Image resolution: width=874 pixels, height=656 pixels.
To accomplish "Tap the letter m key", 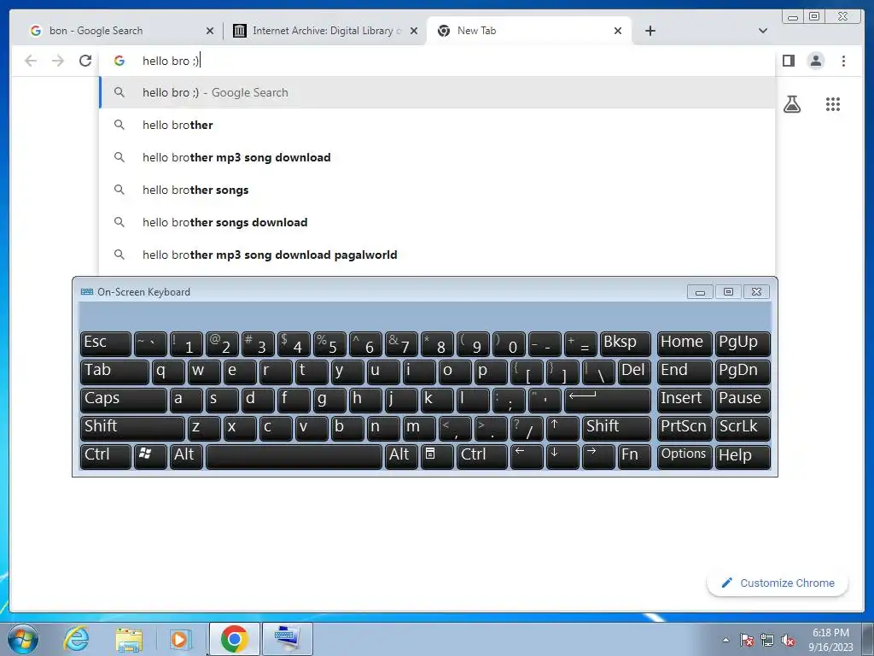I will (419, 428).
